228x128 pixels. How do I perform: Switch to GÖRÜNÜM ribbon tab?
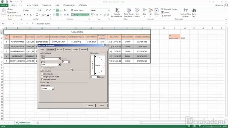83,5
